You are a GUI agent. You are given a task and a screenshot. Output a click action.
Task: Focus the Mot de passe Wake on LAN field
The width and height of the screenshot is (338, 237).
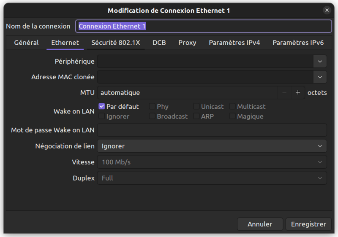click(x=212, y=130)
